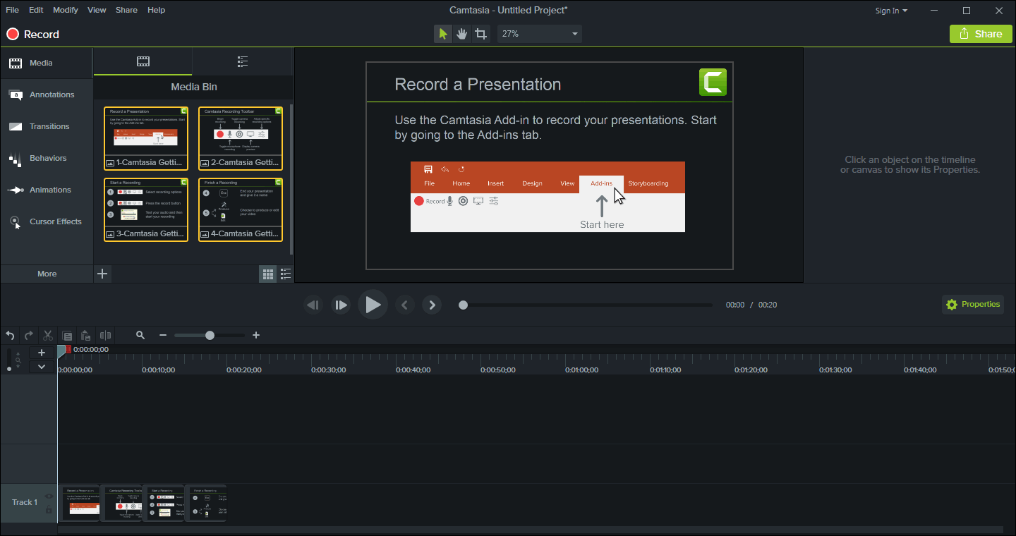Open the Edit menu
Image resolution: width=1016 pixels, height=536 pixels.
pos(36,10)
